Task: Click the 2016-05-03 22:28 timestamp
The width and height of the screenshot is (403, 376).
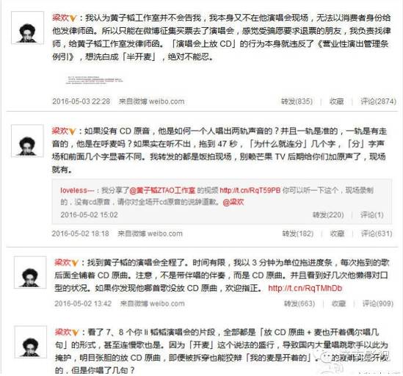Action: click(81, 101)
